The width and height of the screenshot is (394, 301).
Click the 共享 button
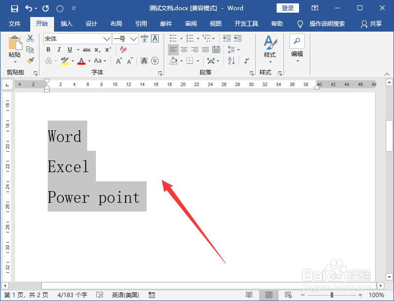(x=372, y=24)
